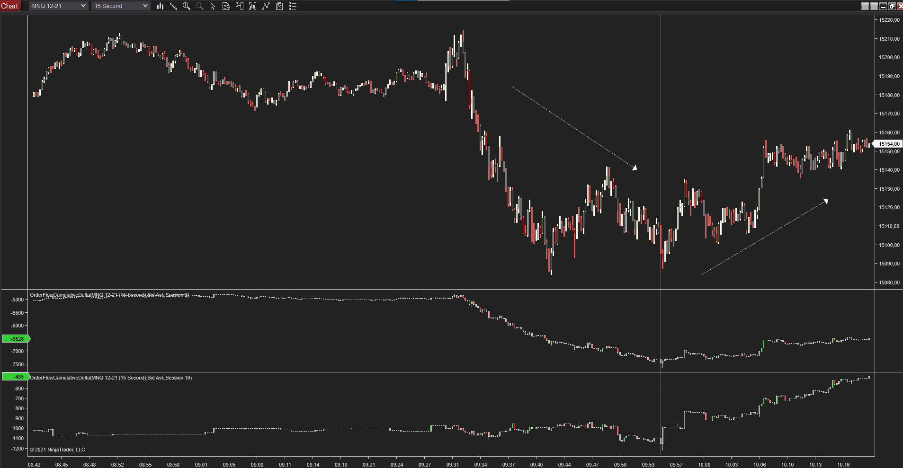The height and width of the screenshot is (468, 903).
Task: Click the 09:31 time axis label
Action: point(453,465)
